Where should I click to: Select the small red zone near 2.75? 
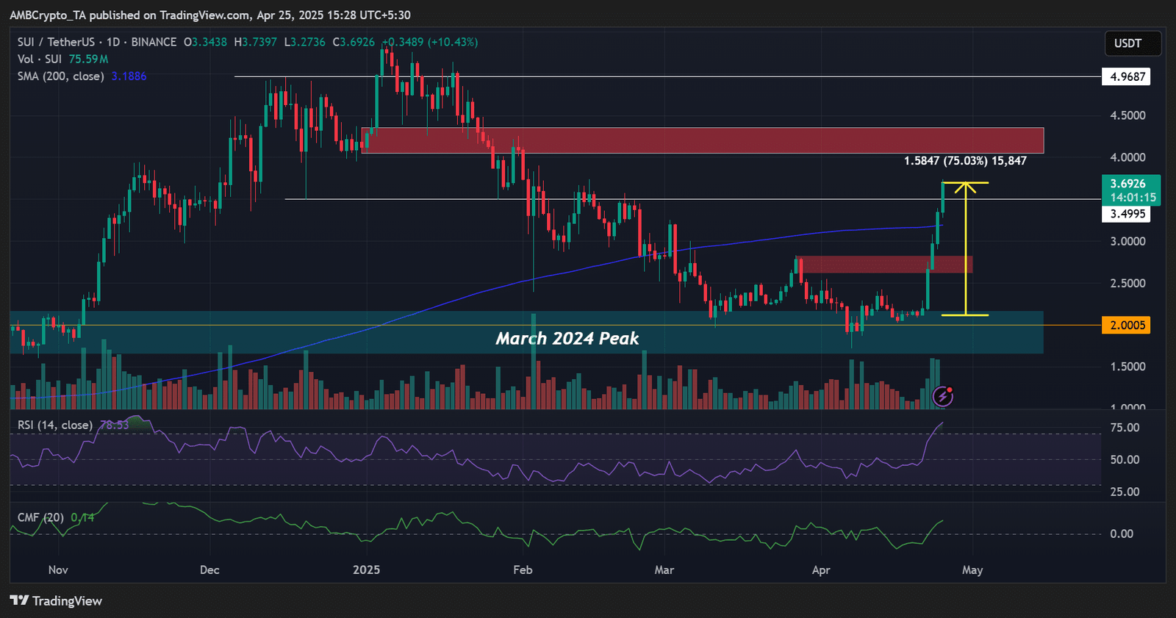(883, 265)
